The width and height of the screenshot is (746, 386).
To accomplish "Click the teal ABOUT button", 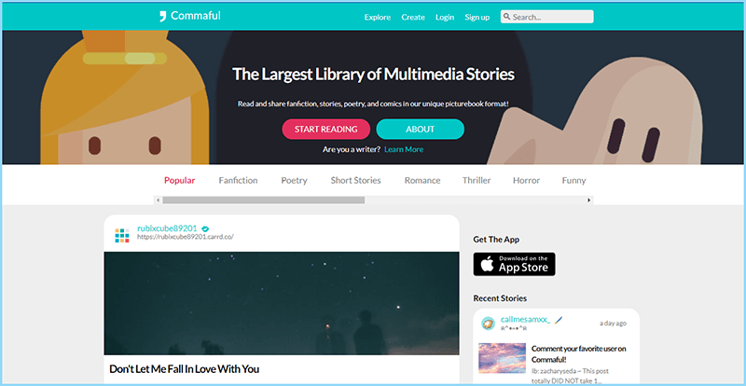I will (421, 129).
